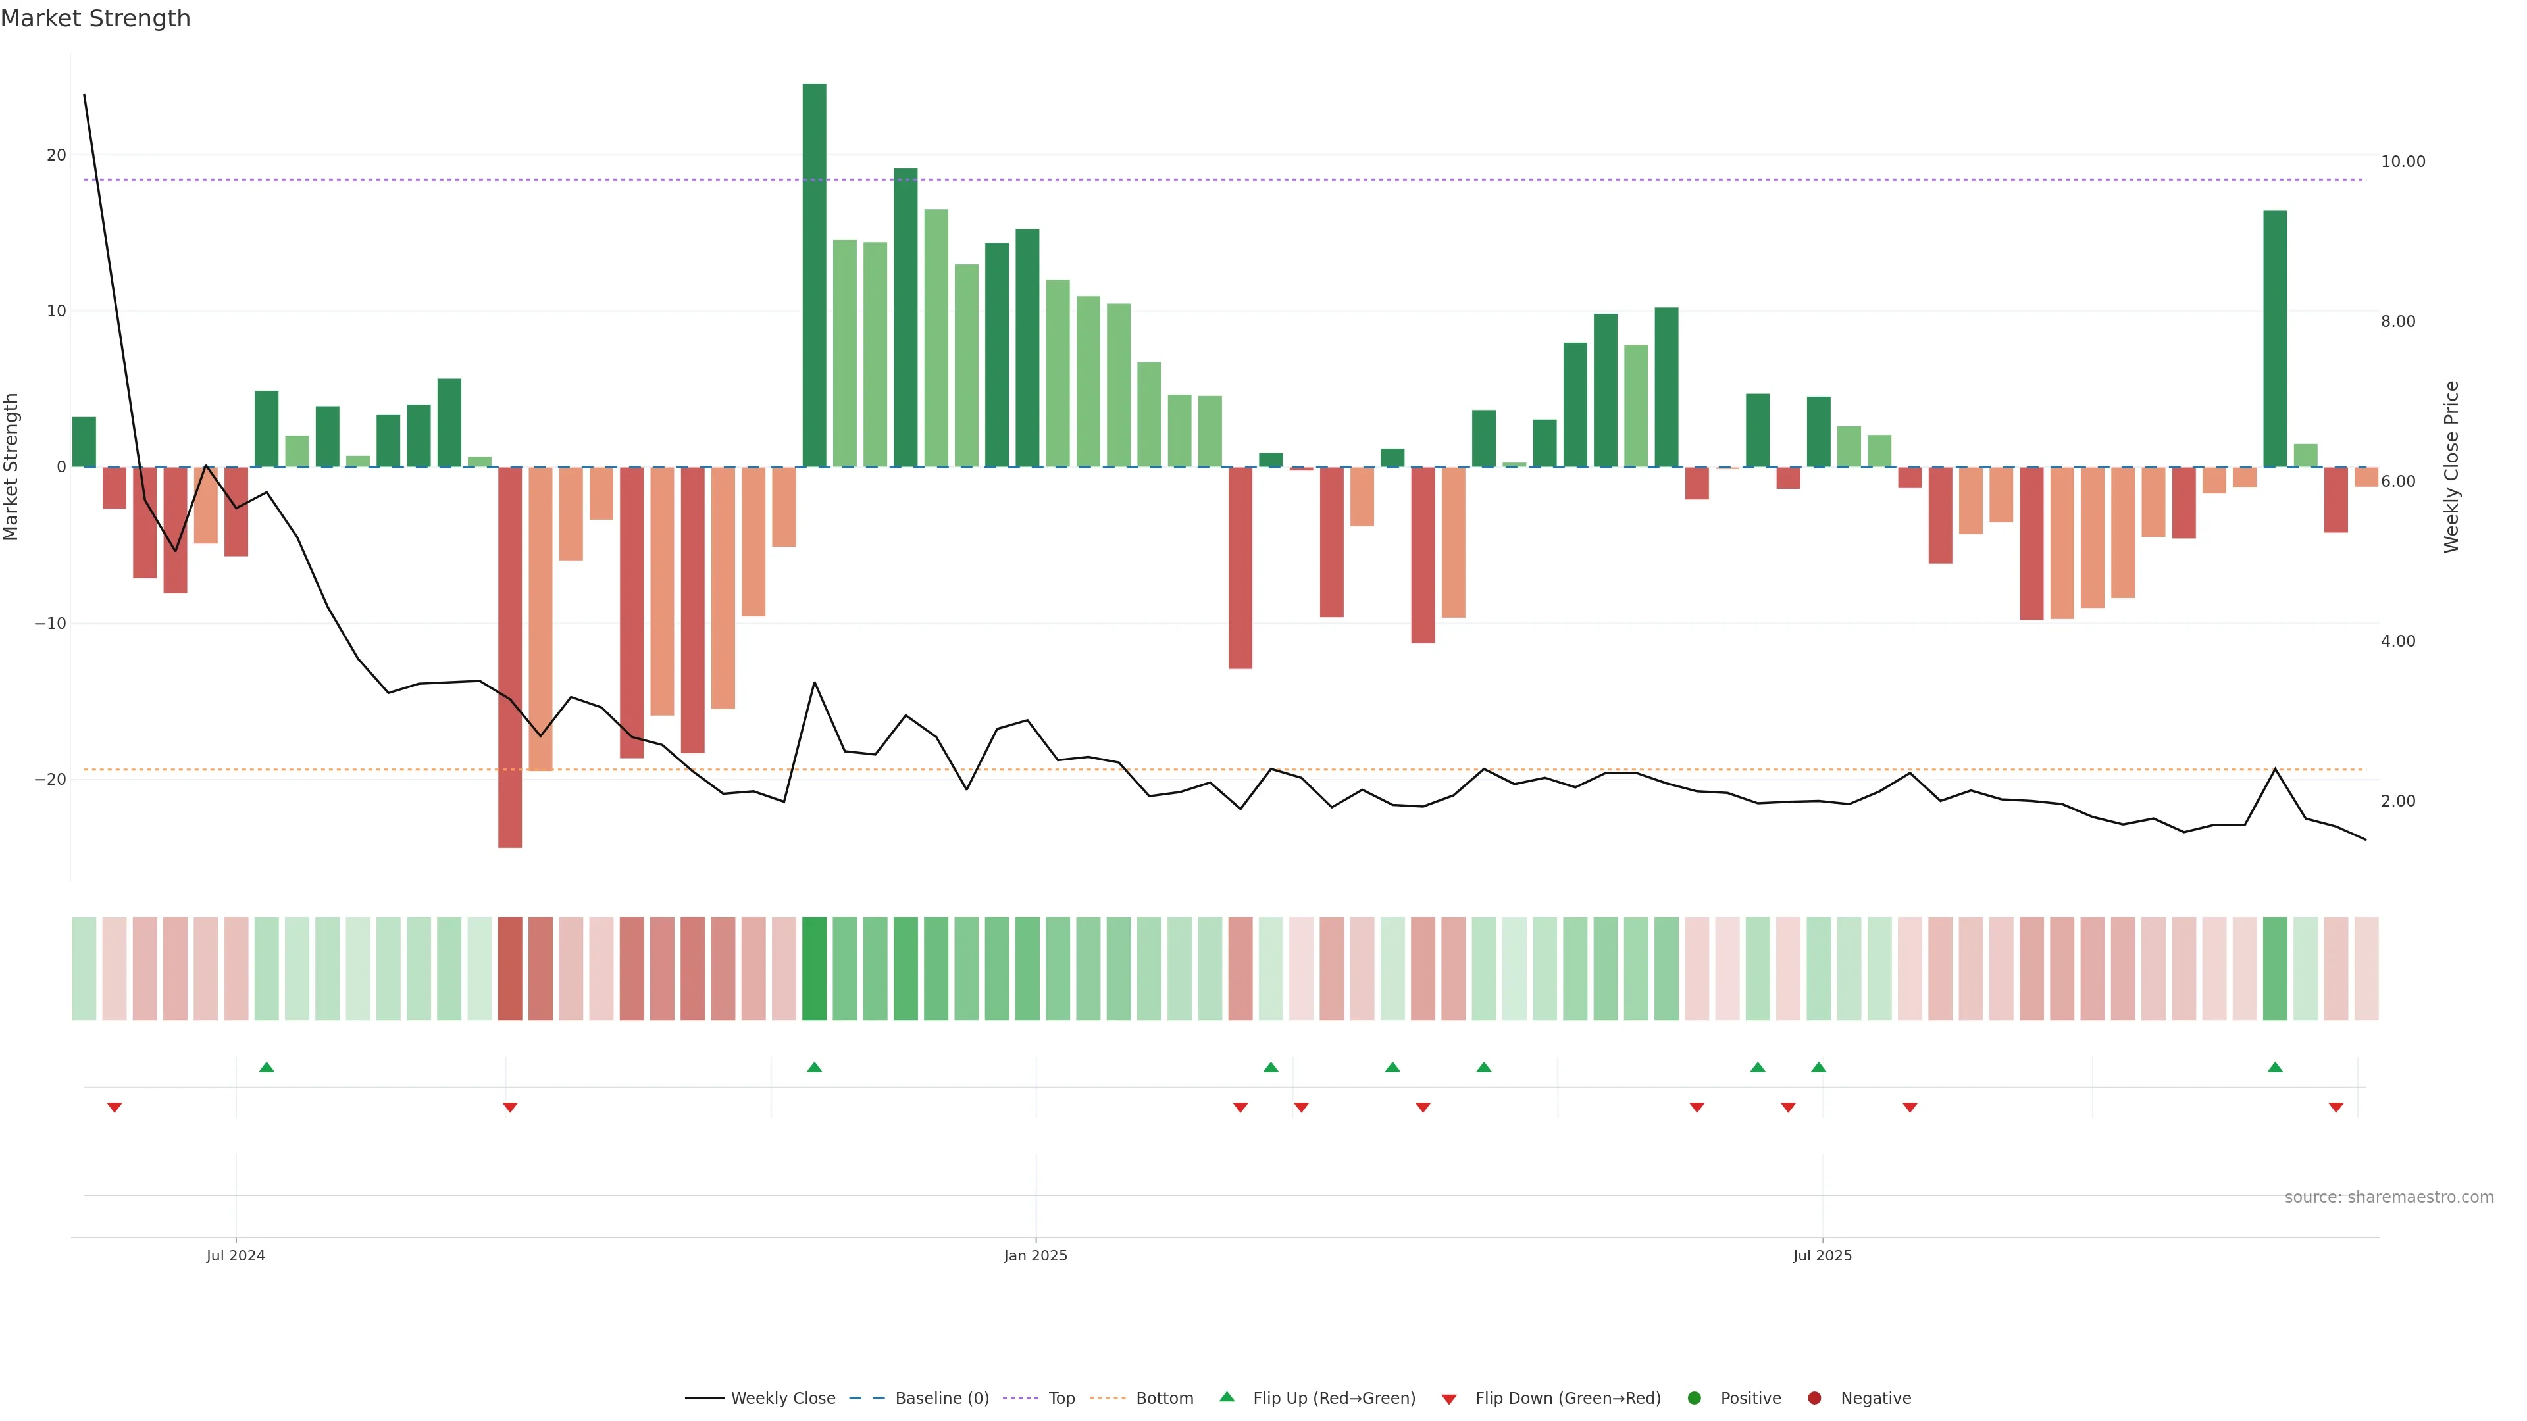Click the rightmost green flip-up triangle marker

[2275, 1067]
